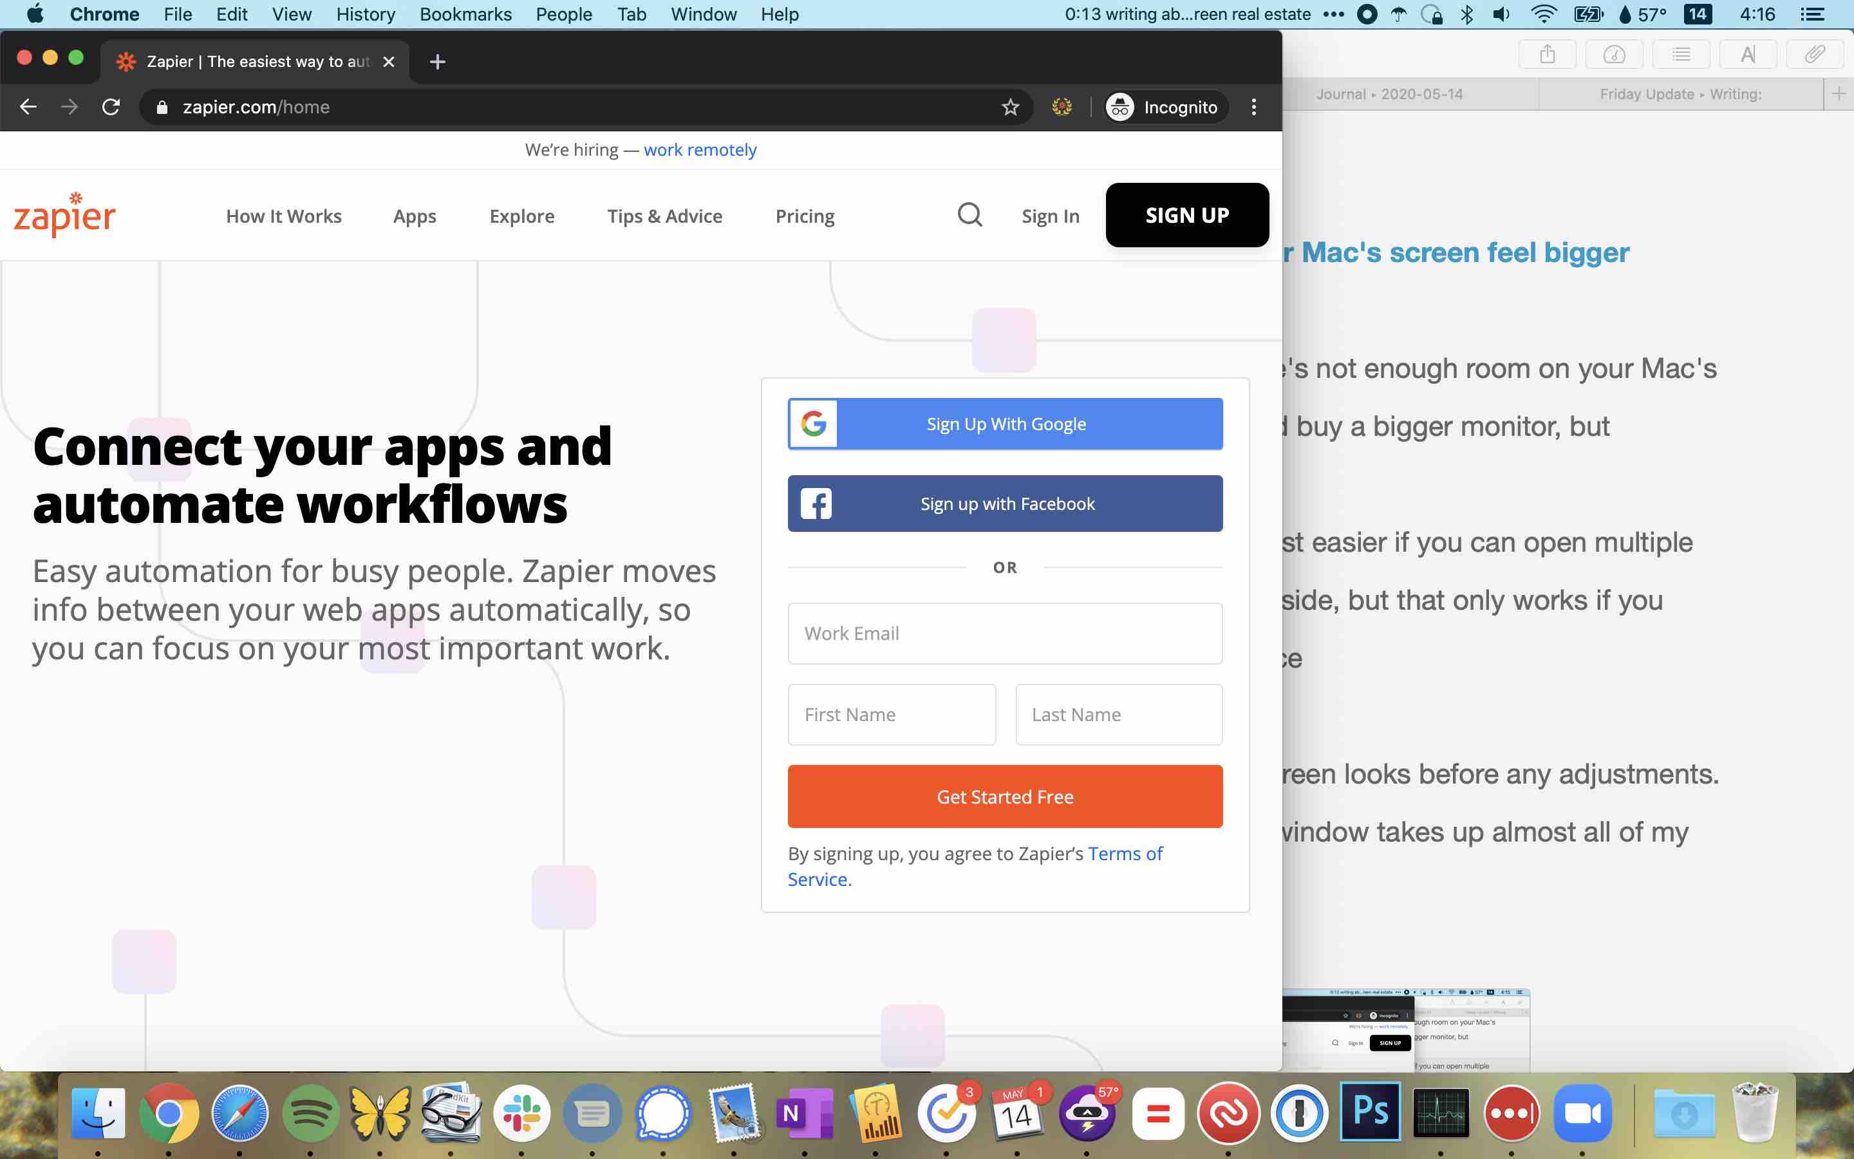Click the text style A icon in the writing app
Screen dimensions: 1854x1159
(x=1748, y=55)
